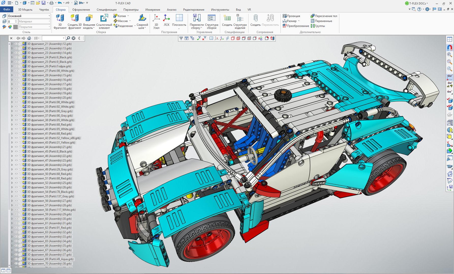Click the red body selection filter icon
Image resolution: width=454 pixels, height=274 pixels.
pos(233,38)
